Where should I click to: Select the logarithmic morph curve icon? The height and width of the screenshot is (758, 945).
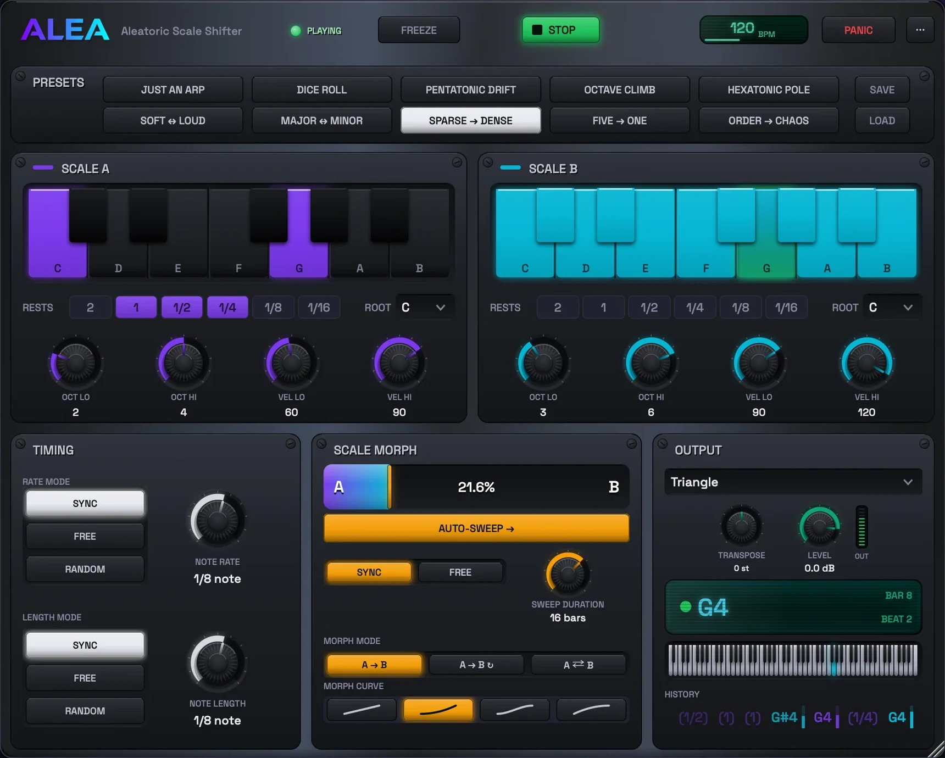coord(591,710)
